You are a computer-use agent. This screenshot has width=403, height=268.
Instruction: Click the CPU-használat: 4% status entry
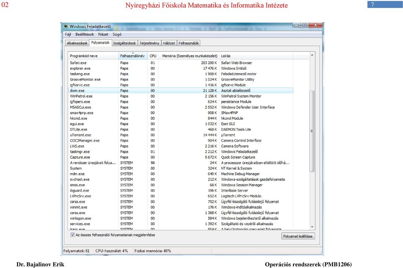pyautogui.click(x=112, y=251)
